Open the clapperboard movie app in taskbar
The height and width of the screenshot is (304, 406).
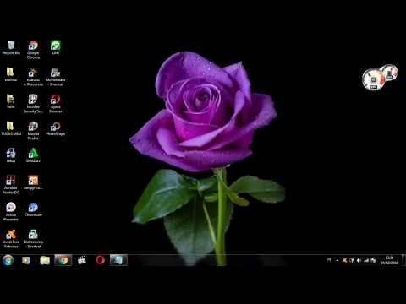click(82, 260)
